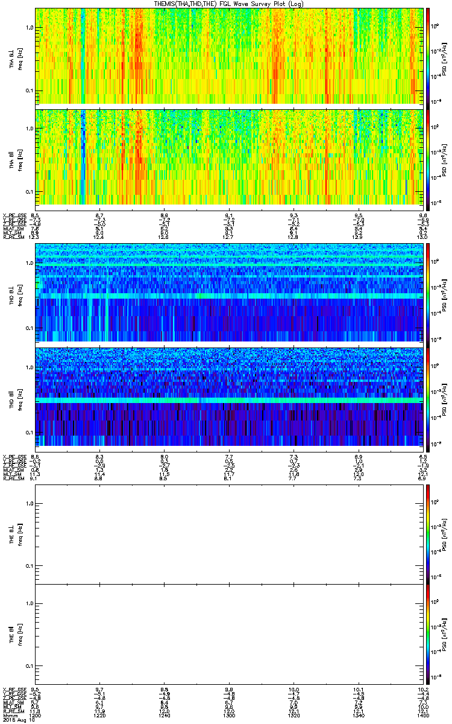Click the 1400 time tick label
452x724 pixels.
(422, 716)
